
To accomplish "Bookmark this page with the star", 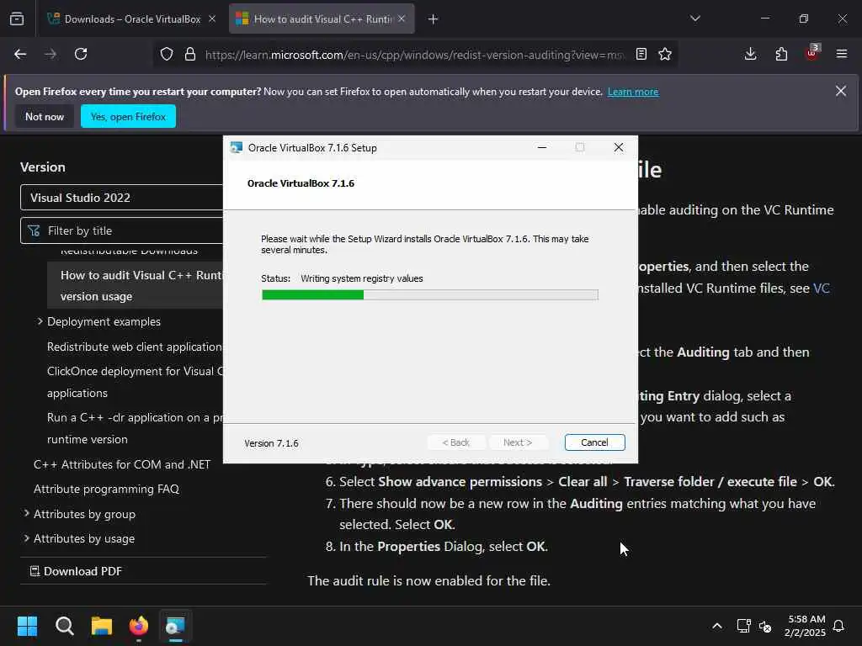I will (665, 55).
